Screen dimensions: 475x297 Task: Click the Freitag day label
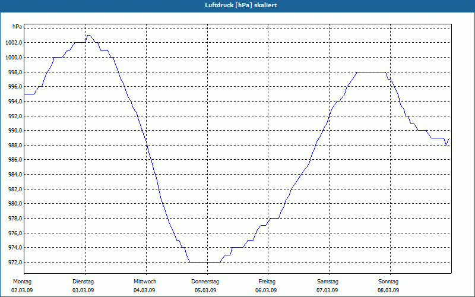pos(267,282)
